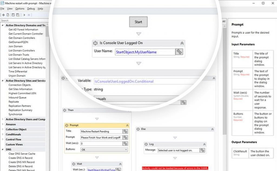This screenshot has height=171, width=277.
Task: Click the Else block icon
Action: click(x=138, y=129)
